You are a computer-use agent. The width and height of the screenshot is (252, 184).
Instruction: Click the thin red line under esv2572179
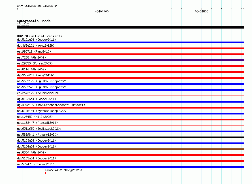(130, 96)
